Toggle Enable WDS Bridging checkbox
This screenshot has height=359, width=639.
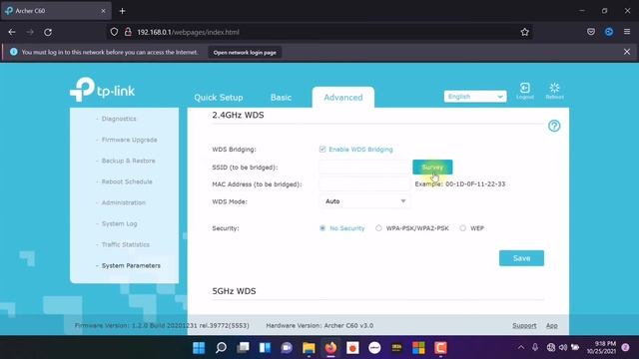point(322,149)
